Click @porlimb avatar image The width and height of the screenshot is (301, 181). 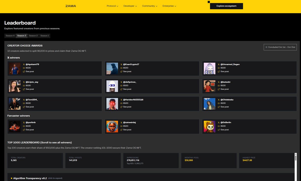coord(15,127)
